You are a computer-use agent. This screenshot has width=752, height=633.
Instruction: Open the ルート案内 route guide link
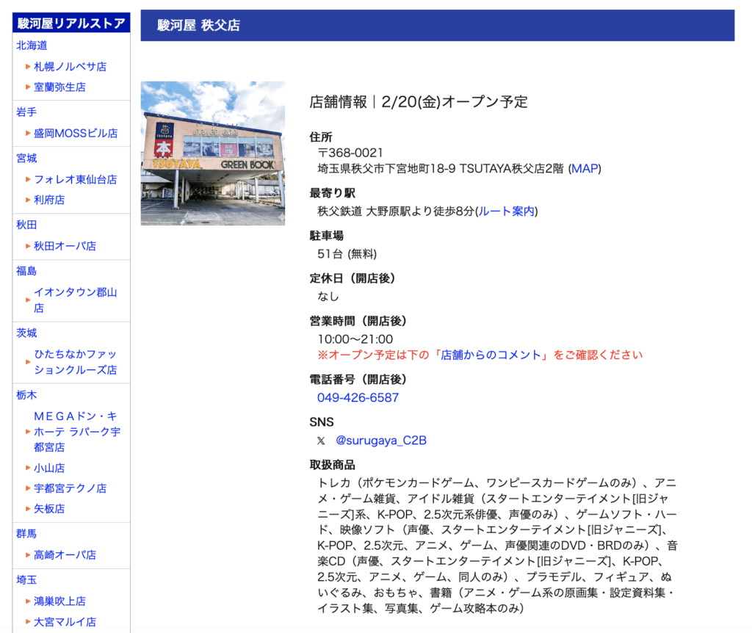pos(507,211)
